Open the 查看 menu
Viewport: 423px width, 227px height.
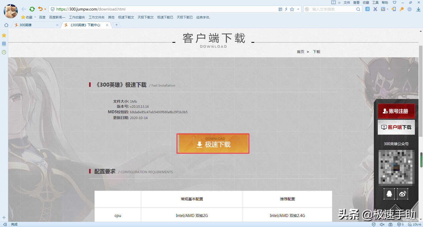[x=356, y=2]
